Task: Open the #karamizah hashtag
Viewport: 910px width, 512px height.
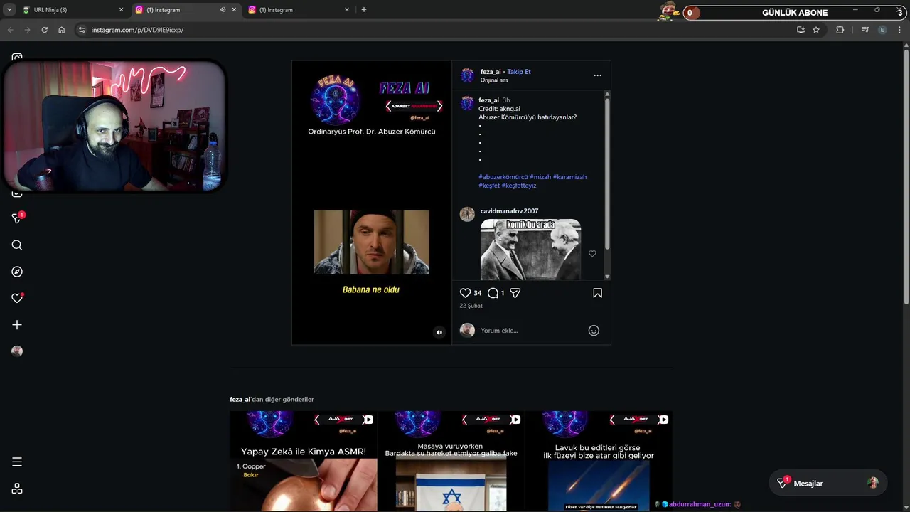Action: coord(569,177)
